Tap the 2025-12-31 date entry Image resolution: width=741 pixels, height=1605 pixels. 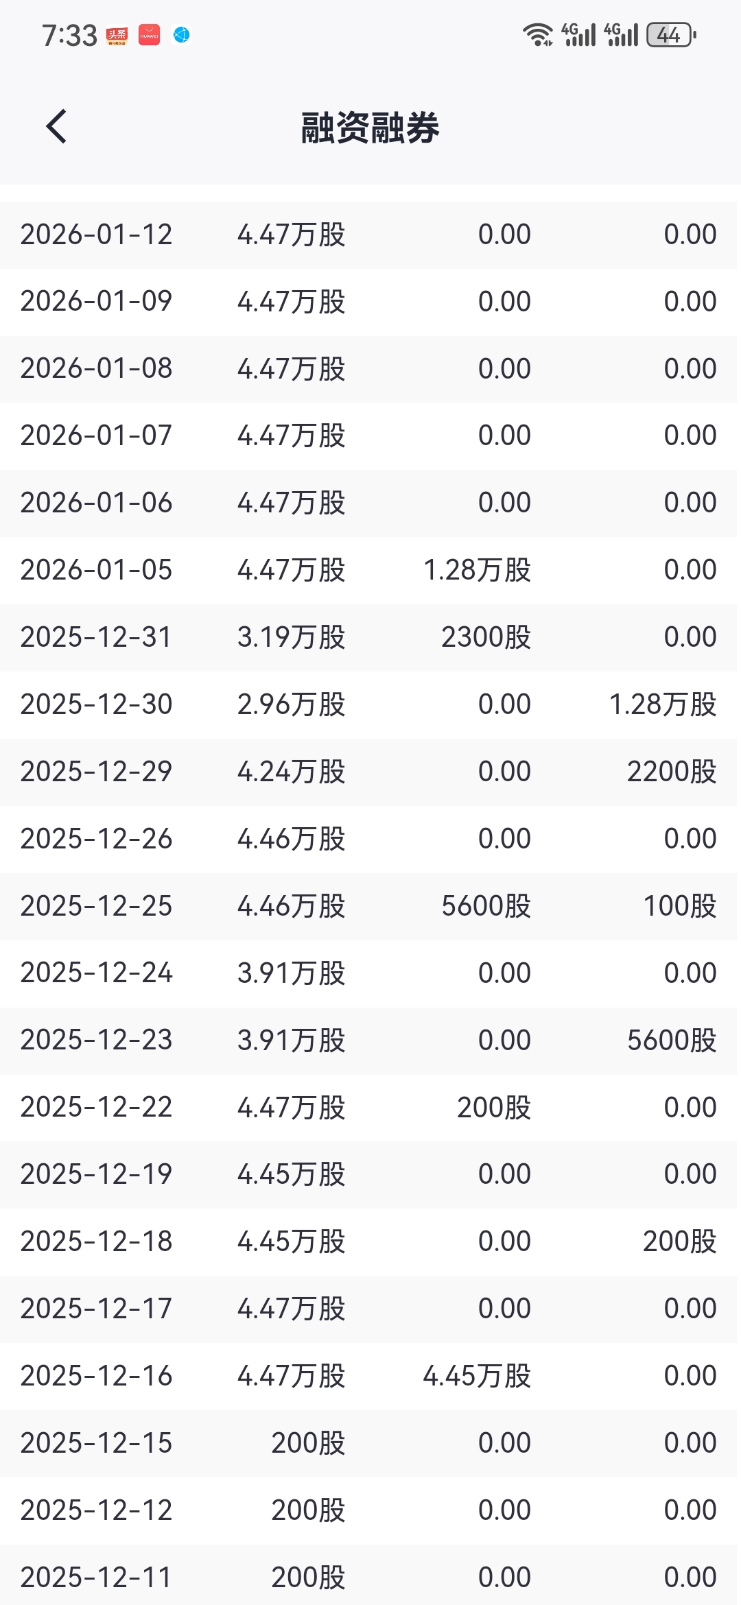[96, 637]
